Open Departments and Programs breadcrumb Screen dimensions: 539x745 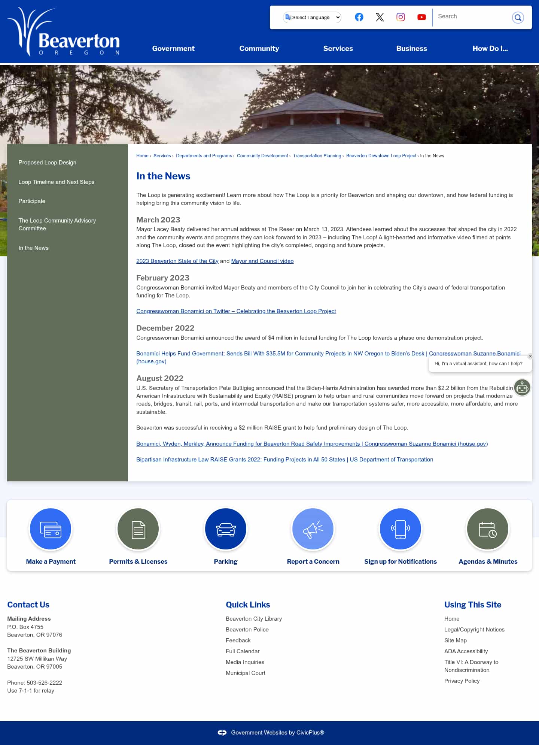(204, 156)
